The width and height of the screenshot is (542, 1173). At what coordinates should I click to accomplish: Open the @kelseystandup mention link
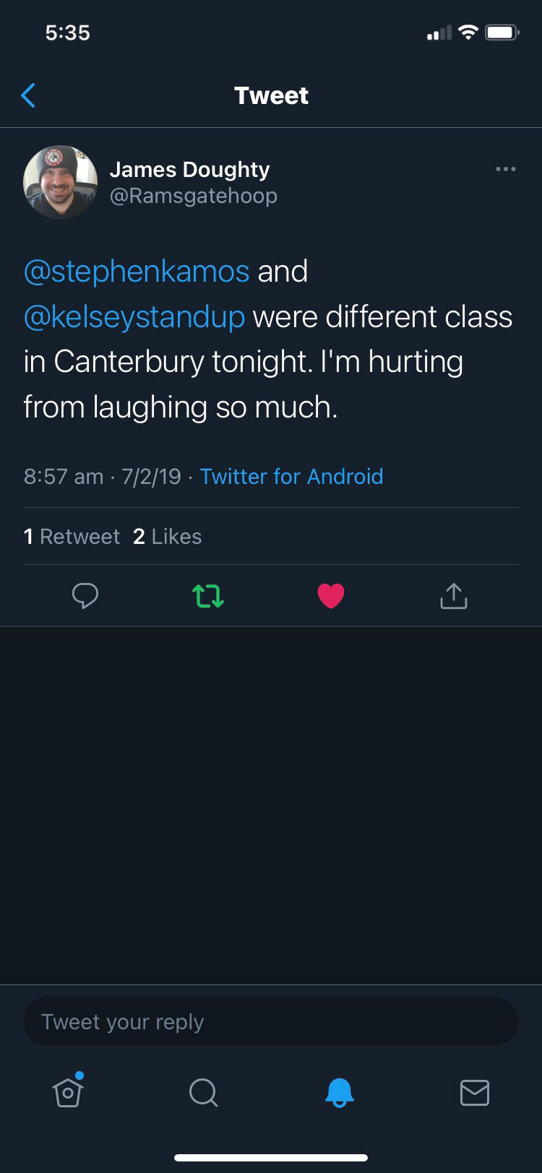click(134, 317)
